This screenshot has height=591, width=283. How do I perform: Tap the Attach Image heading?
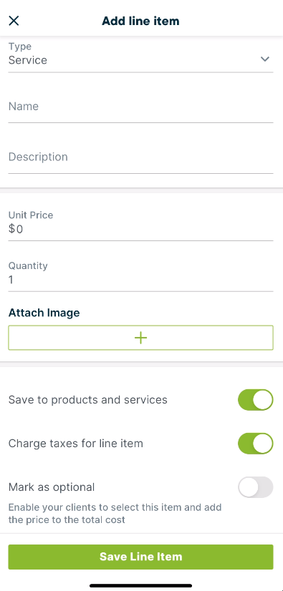click(x=44, y=313)
